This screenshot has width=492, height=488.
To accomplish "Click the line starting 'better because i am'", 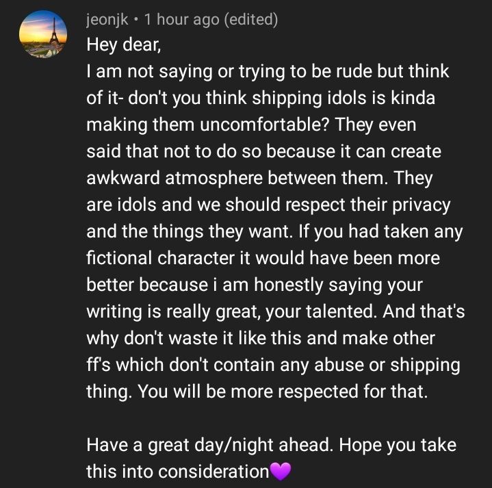I will pos(255,285).
